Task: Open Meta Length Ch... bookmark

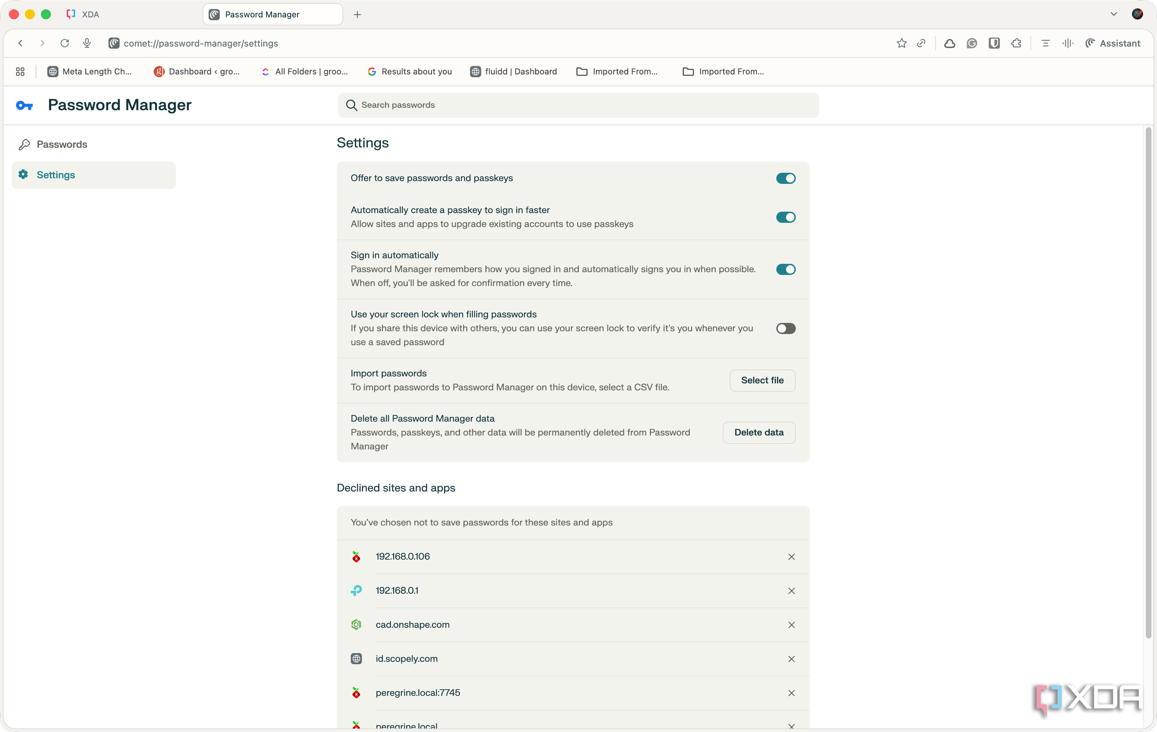Action: (90, 71)
